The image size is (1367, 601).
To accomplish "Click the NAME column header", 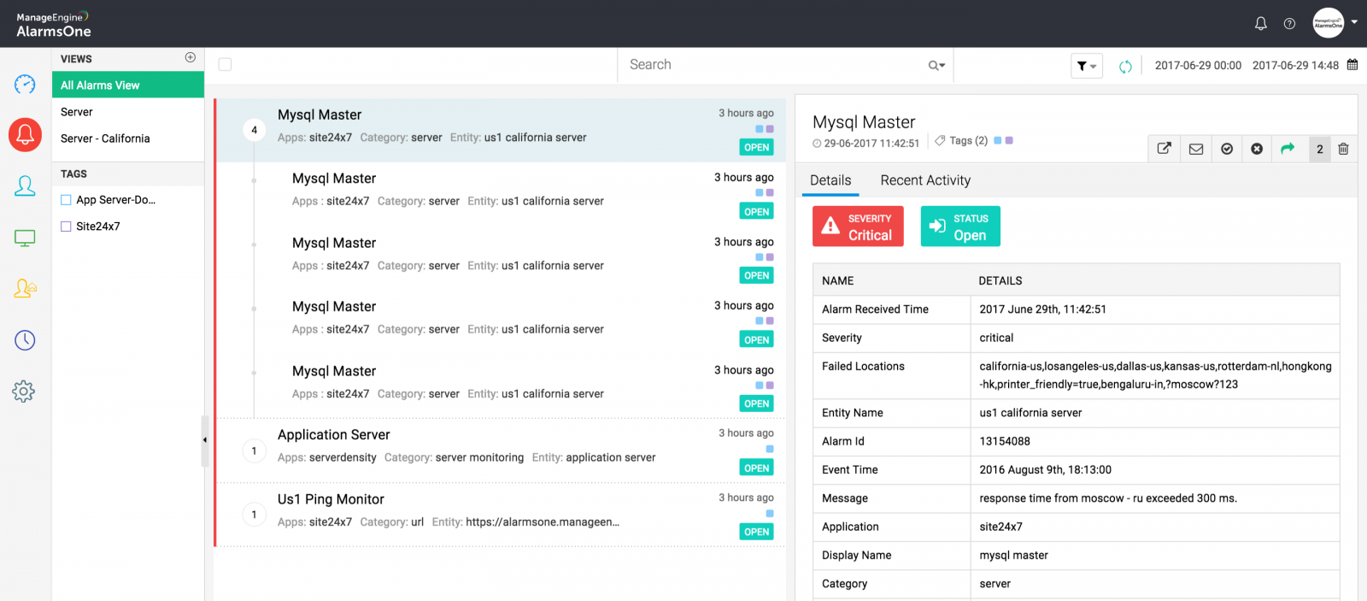I will (837, 280).
